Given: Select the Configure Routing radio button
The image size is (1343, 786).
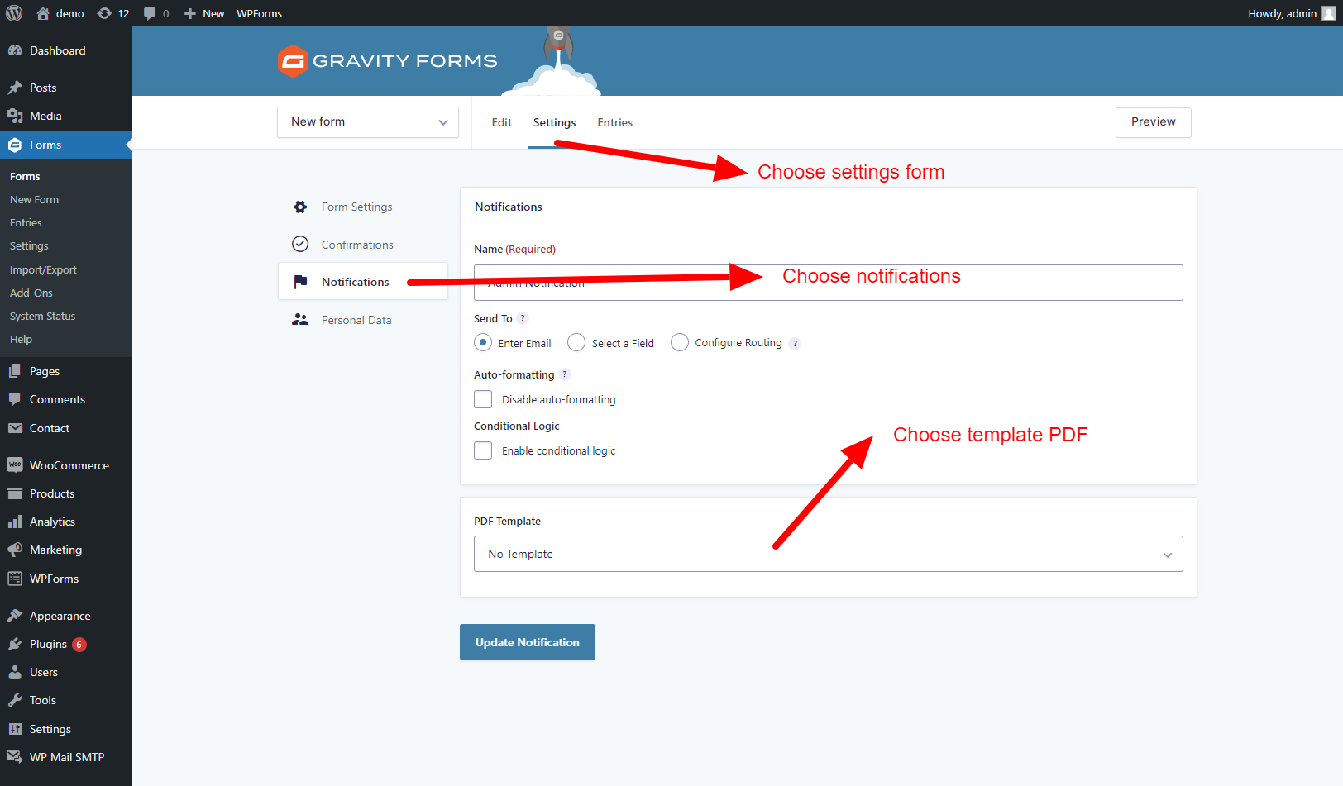Looking at the screenshot, I should (x=680, y=342).
